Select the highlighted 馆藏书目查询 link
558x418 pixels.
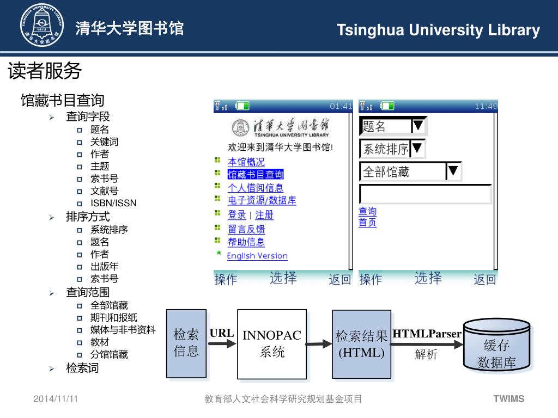(x=256, y=174)
